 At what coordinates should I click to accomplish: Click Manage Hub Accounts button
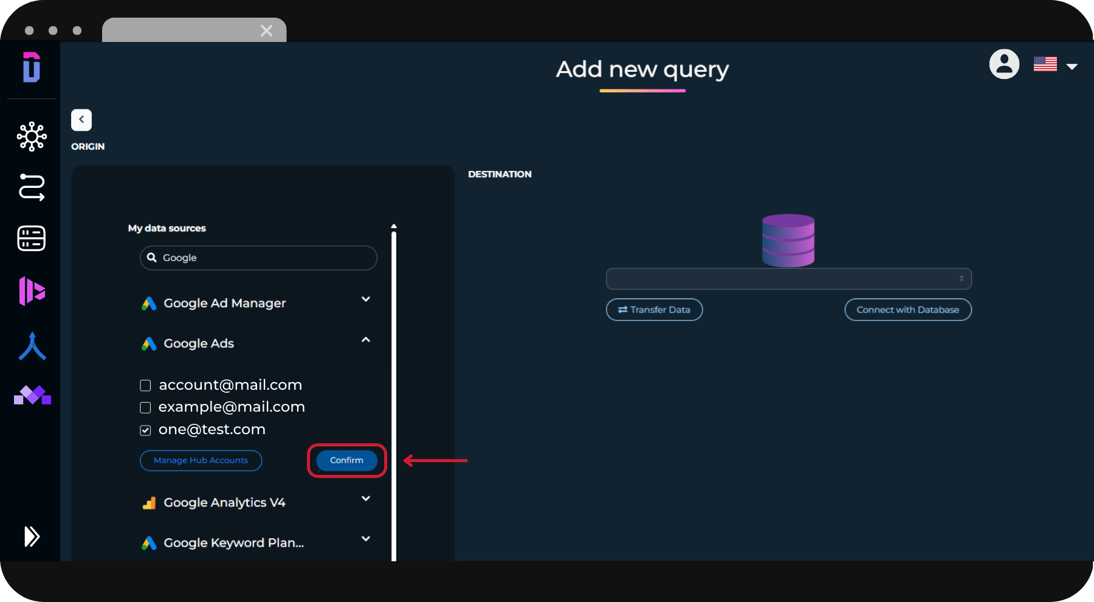201,460
